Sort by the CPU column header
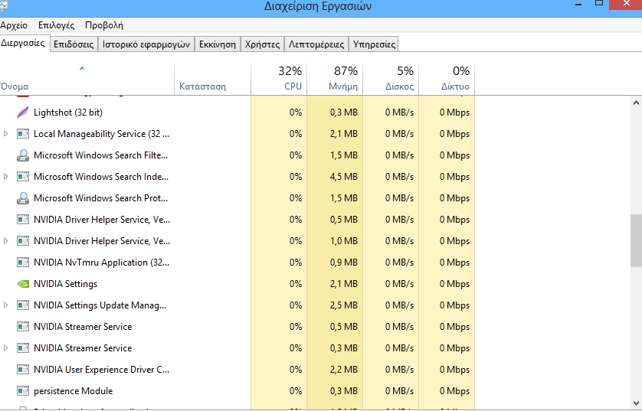Screen dimensions: 642x411 [x=279, y=80]
